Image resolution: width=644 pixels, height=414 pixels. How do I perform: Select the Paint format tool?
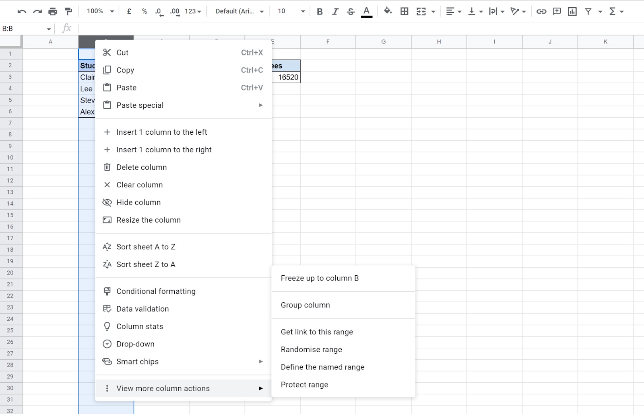click(x=68, y=11)
